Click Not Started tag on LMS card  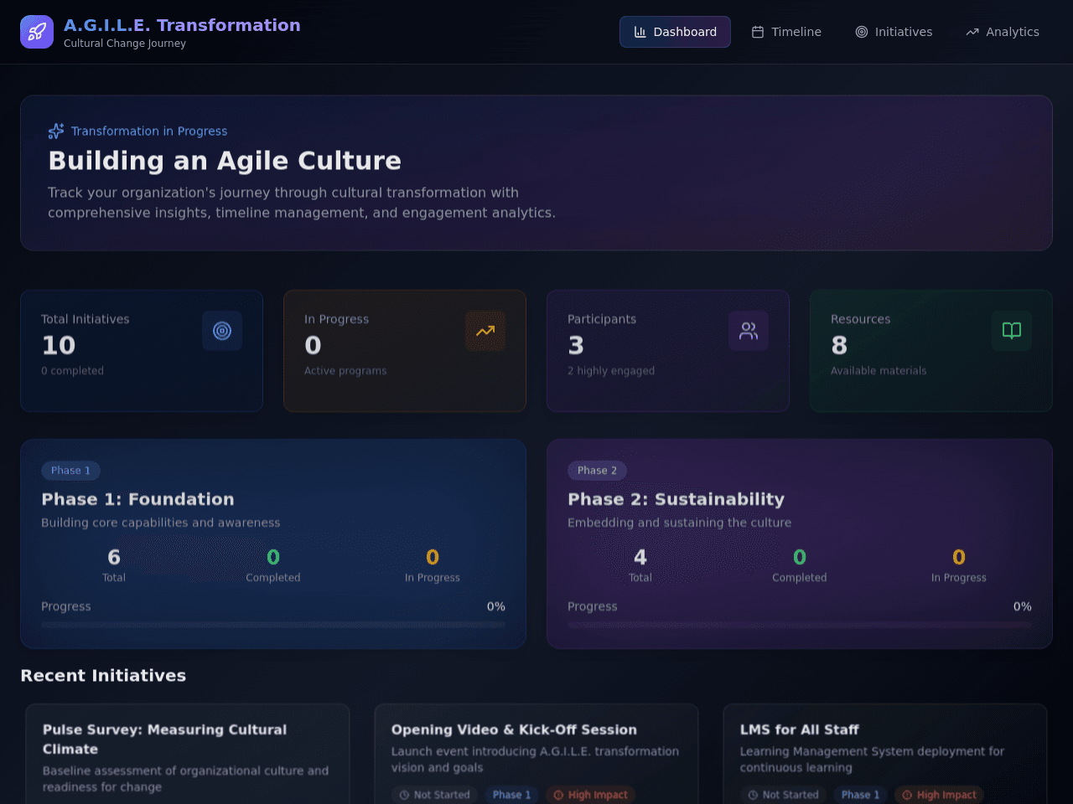(x=783, y=795)
